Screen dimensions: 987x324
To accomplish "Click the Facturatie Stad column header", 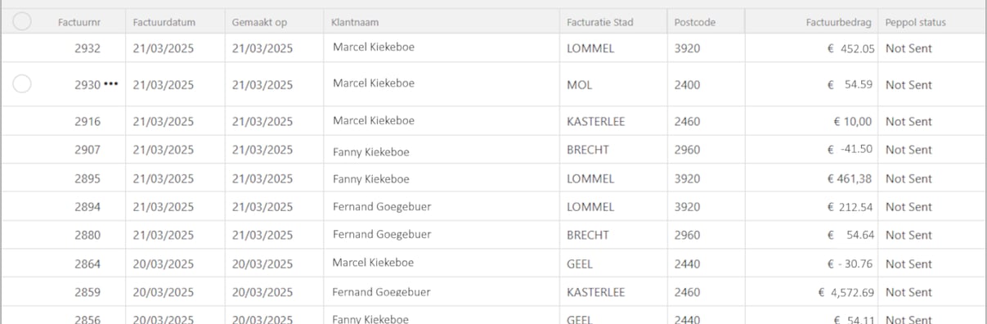I will click(599, 22).
